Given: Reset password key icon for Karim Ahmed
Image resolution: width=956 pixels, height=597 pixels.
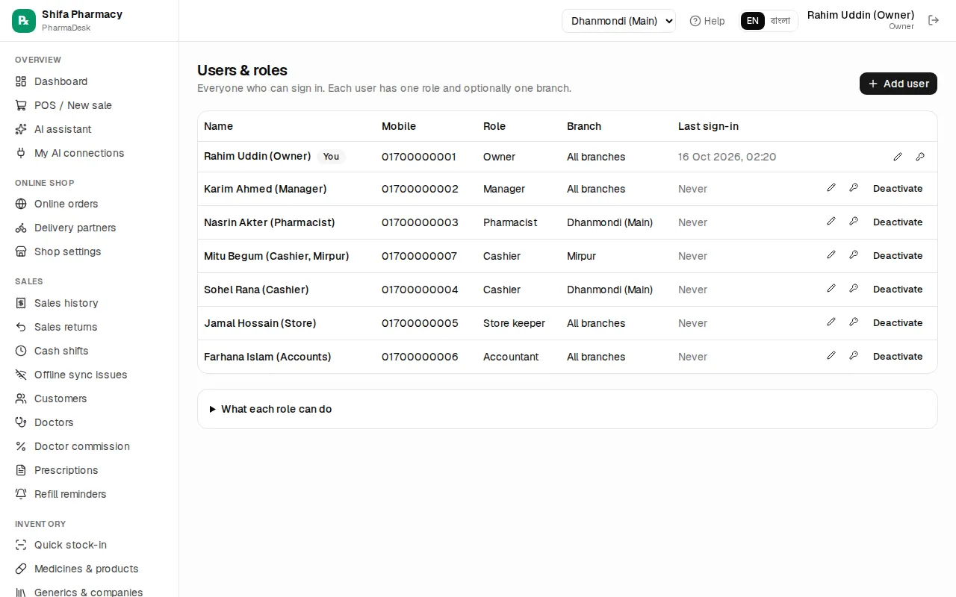Looking at the screenshot, I should pos(854,188).
